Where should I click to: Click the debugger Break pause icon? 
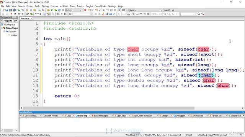111,10
